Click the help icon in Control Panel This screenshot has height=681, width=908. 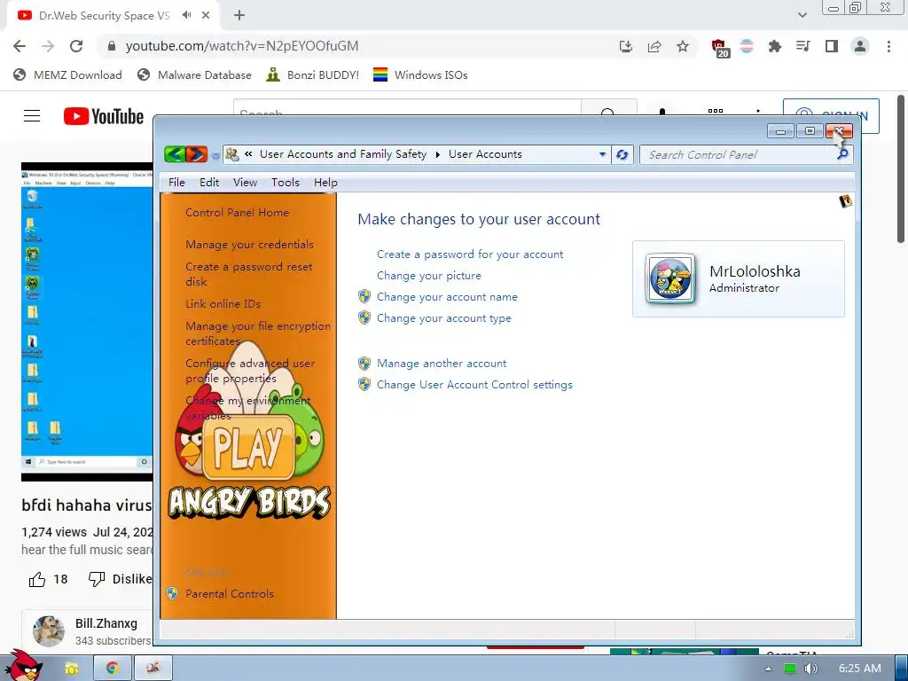[x=845, y=201]
